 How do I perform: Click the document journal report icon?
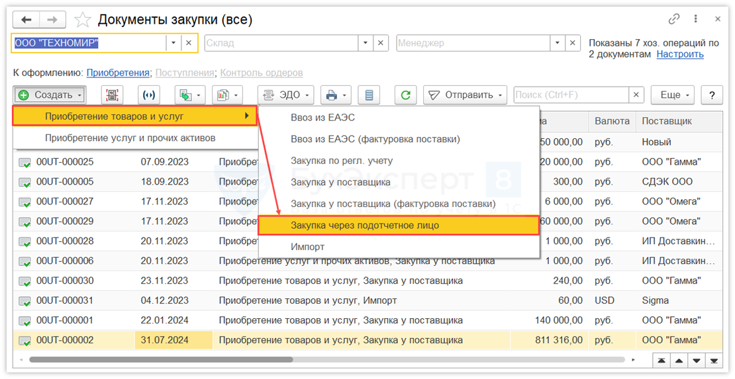(x=369, y=95)
